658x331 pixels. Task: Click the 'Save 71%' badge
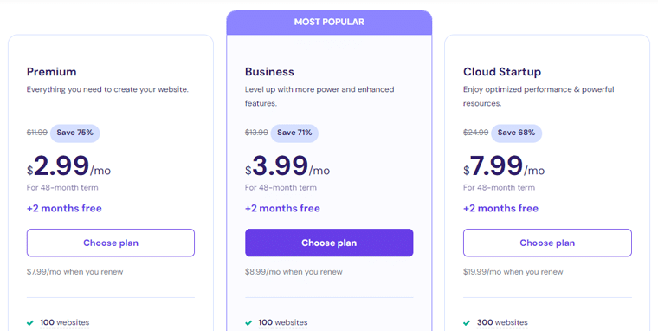pos(294,133)
